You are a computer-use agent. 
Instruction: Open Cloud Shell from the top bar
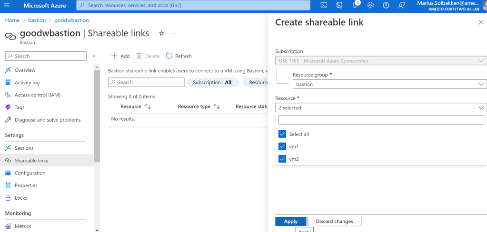tap(324, 6)
